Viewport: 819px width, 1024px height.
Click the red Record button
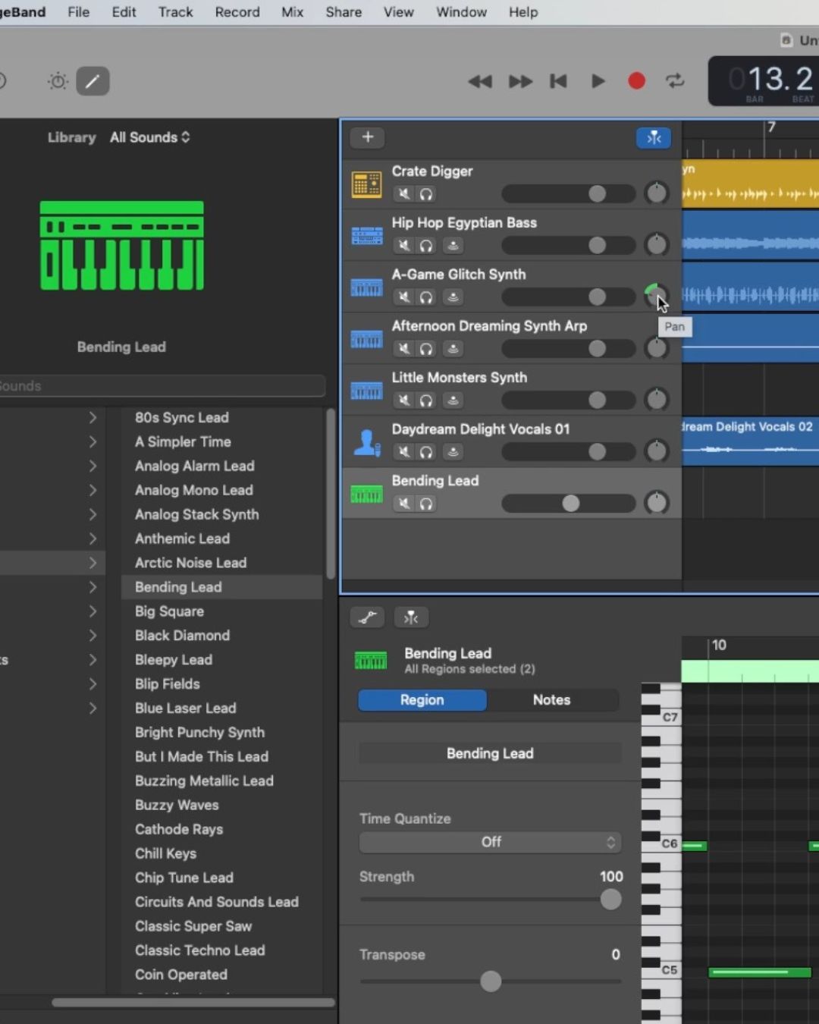(x=637, y=81)
